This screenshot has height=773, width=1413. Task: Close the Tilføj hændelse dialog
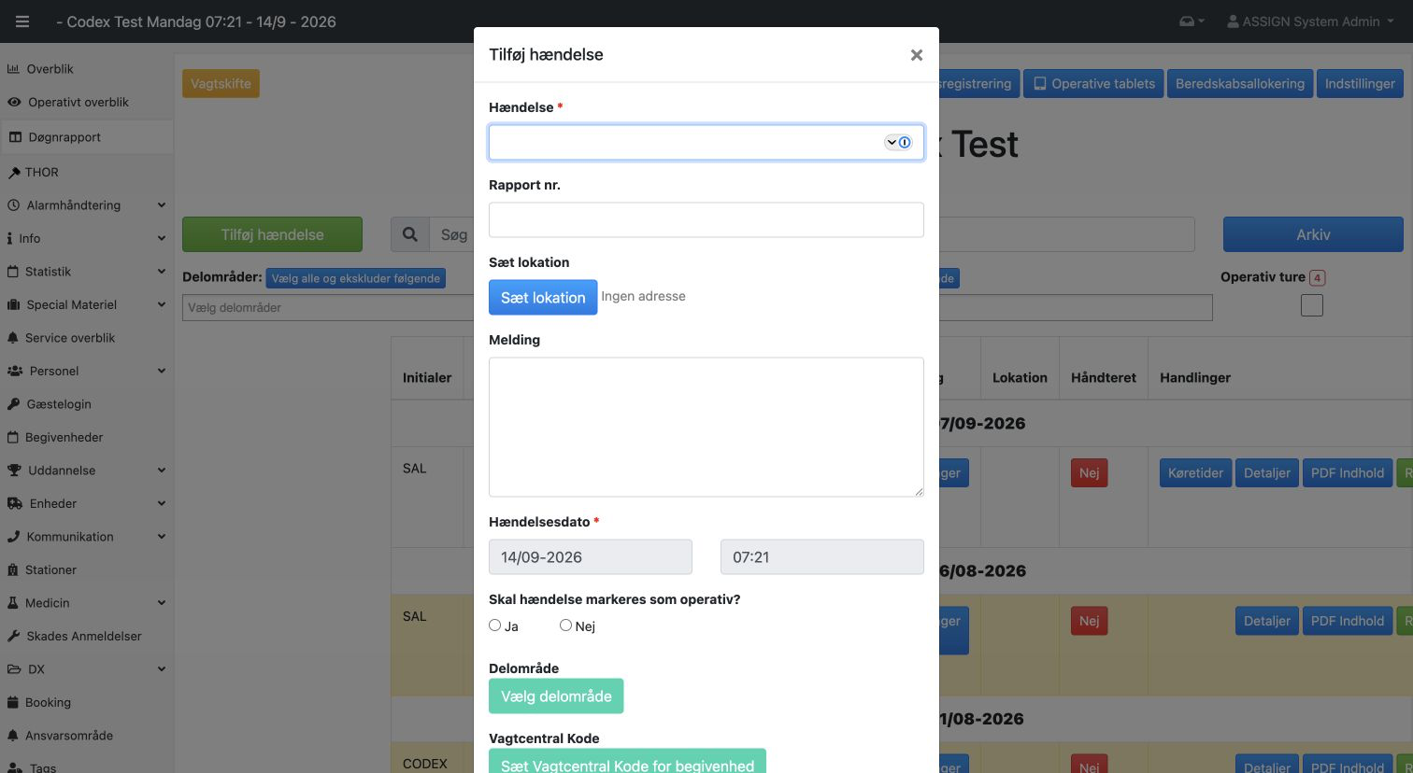click(917, 55)
